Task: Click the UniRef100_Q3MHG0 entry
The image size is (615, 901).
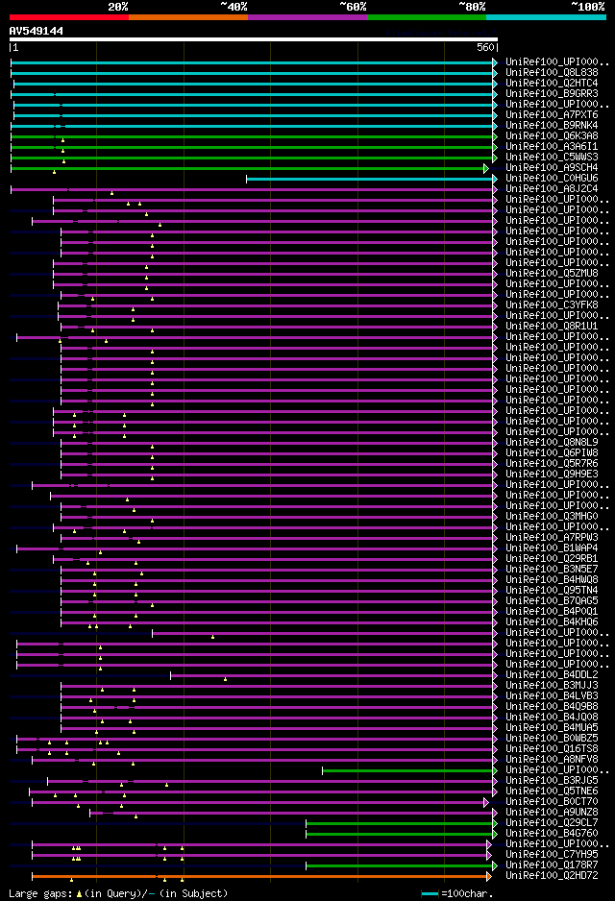Action: [x=552, y=516]
